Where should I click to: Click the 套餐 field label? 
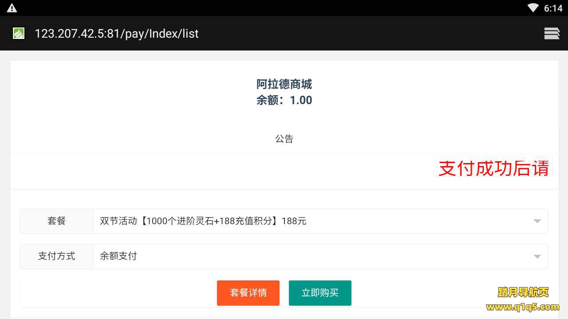tap(56, 221)
